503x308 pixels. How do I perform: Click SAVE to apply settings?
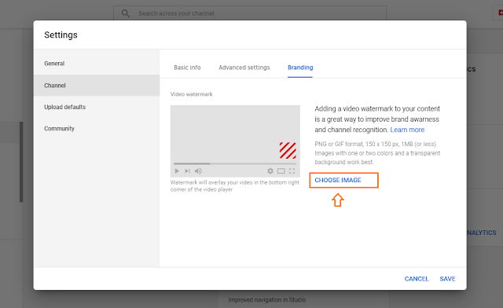(x=447, y=279)
